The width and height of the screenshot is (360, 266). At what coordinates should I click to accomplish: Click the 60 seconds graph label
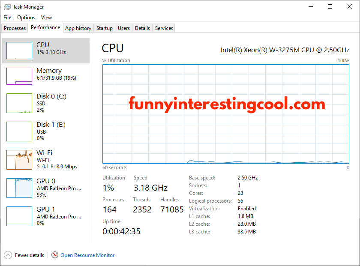click(114, 167)
